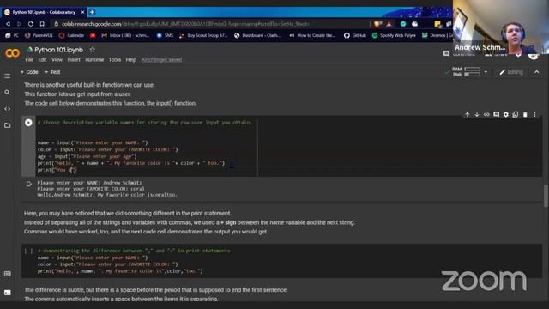This screenshot has height=309, width=549.
Task: Click the browser address bar URL
Action: point(185,24)
